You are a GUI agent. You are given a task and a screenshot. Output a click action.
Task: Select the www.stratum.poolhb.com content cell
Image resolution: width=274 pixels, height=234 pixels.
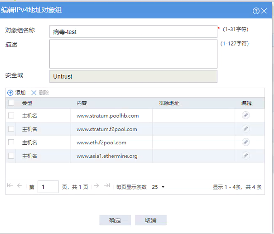[111, 116]
